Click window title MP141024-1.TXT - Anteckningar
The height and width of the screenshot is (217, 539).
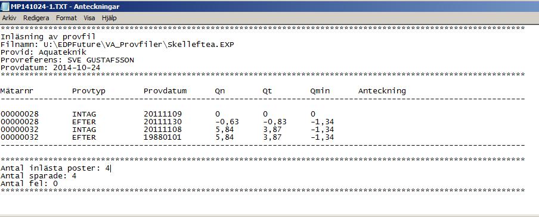(x=65, y=7)
